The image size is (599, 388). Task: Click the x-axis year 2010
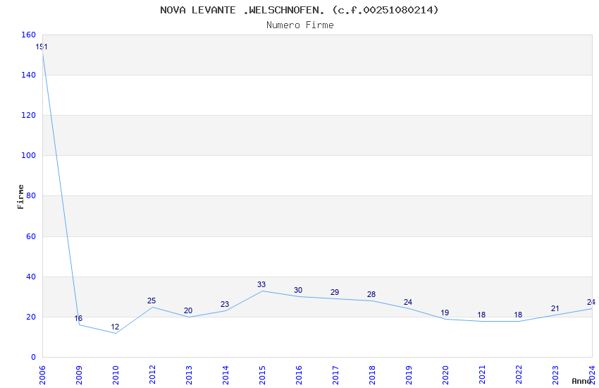tap(116, 375)
